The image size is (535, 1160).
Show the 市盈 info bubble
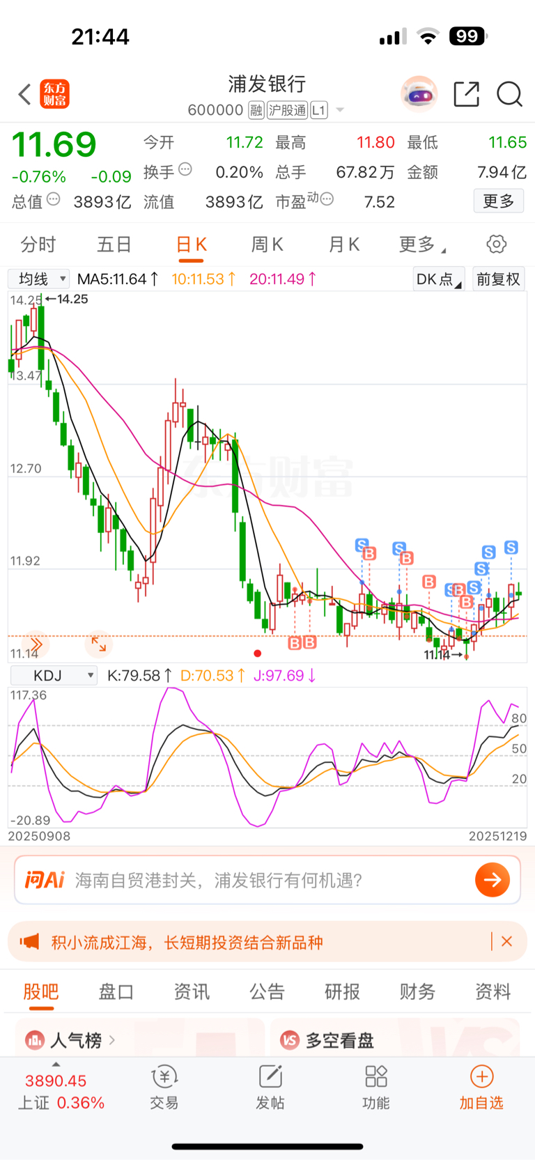tap(327, 199)
